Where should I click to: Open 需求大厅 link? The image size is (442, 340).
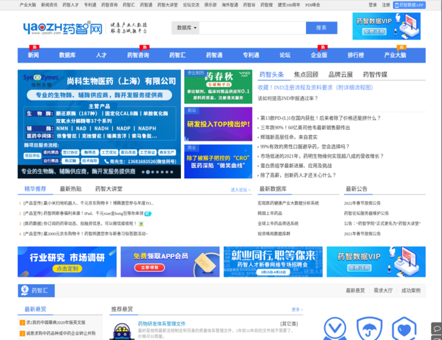pos(383,290)
